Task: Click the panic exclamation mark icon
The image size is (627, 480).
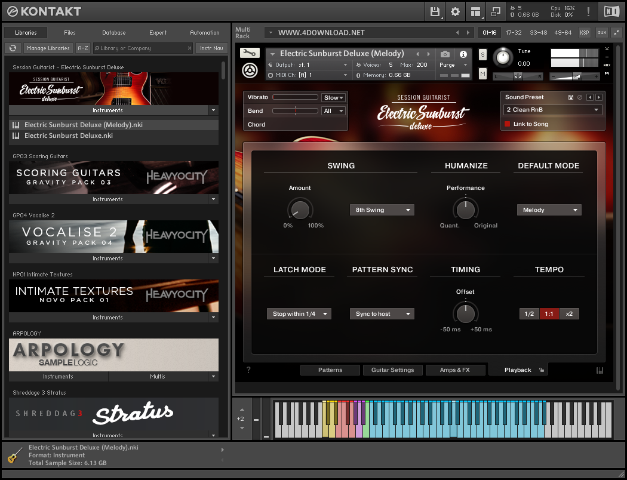Action: click(588, 11)
